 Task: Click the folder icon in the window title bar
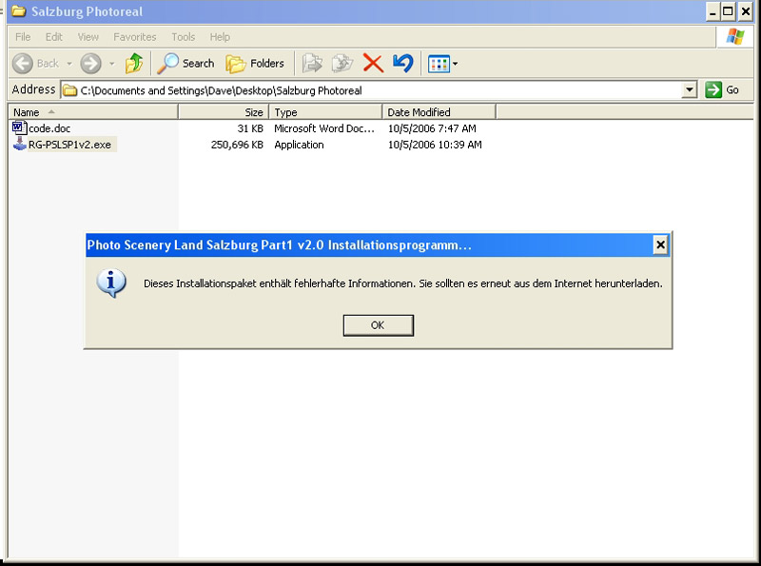[18, 10]
